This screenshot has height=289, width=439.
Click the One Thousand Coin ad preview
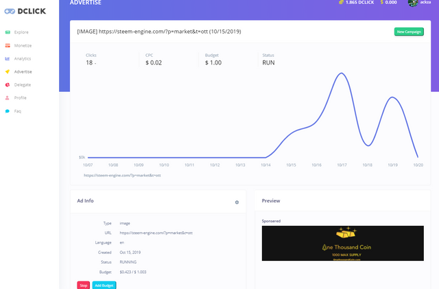coord(343,243)
